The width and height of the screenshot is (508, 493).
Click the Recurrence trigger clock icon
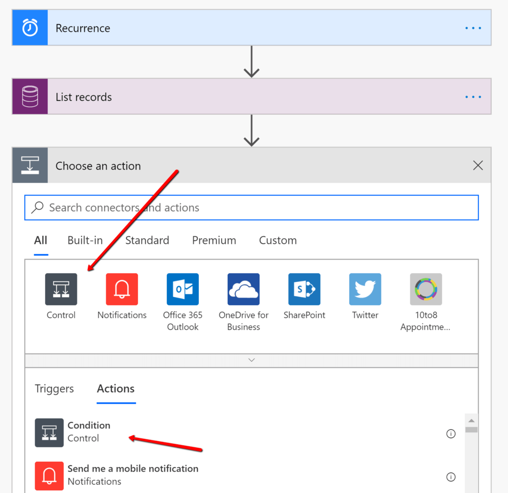(30, 28)
